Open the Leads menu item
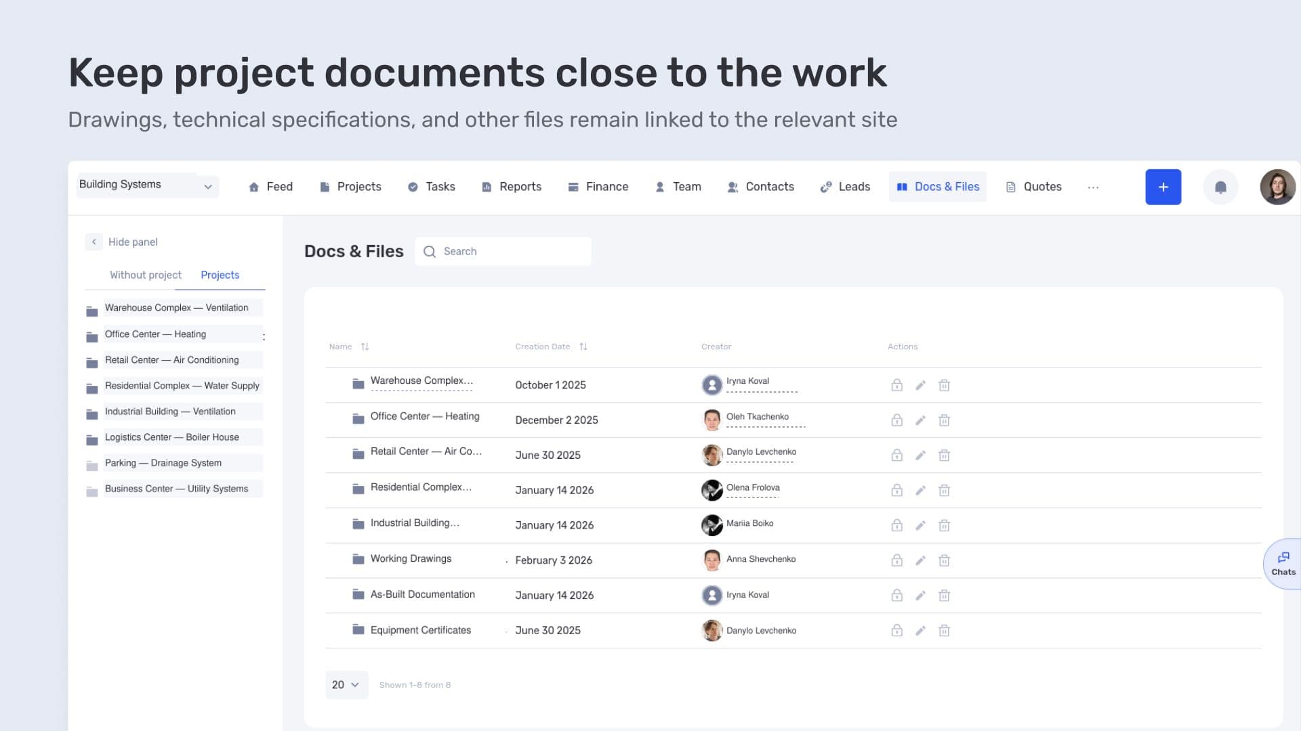1301x731 pixels. 845,187
